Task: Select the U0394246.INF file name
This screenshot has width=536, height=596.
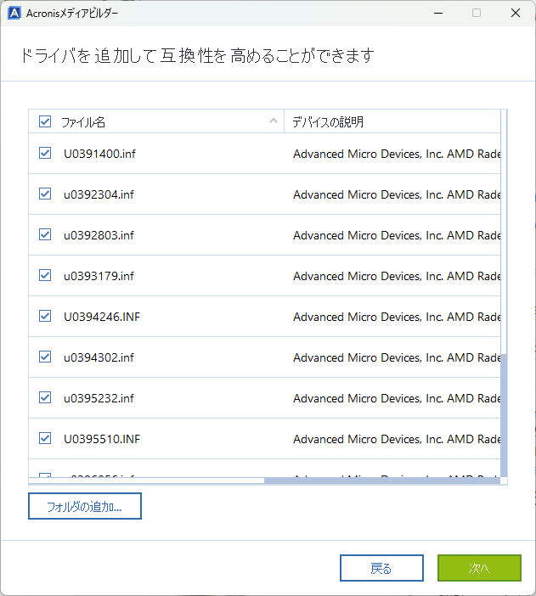Action: click(102, 316)
